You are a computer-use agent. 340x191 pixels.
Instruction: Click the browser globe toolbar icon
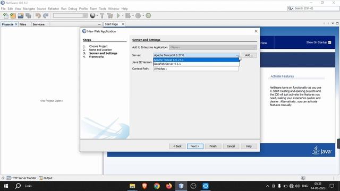92,15
